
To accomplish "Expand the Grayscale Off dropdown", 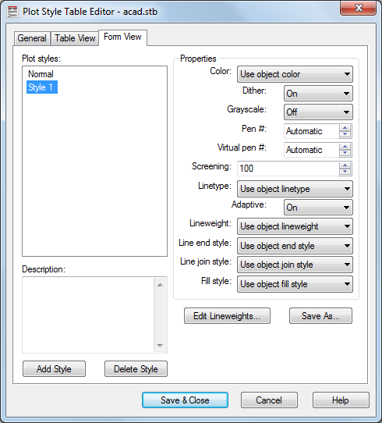I will coord(318,112).
